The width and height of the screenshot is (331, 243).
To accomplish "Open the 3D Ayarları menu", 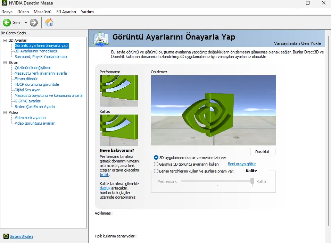I will pos(66,12).
